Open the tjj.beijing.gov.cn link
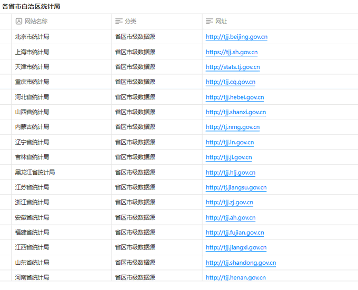Viewport: 358px width, 290px height. tap(236, 37)
